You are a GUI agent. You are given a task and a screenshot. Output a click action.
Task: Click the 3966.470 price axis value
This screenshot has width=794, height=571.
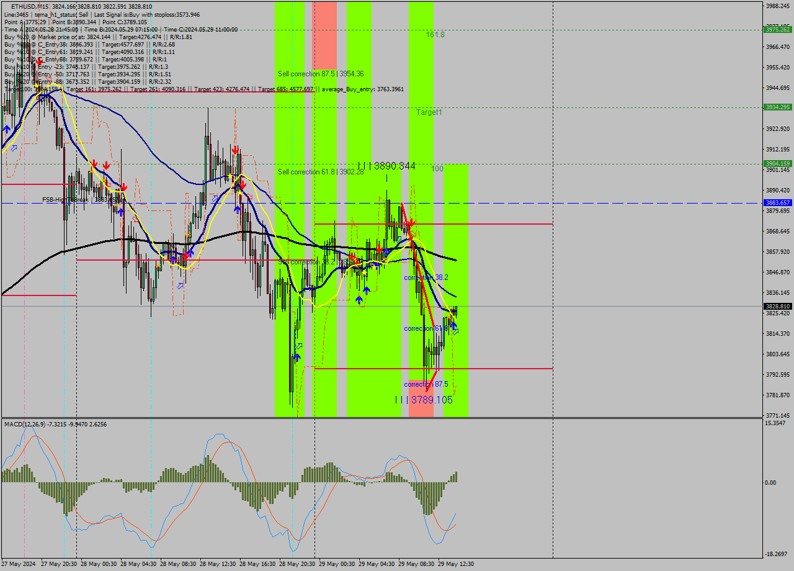(x=778, y=47)
